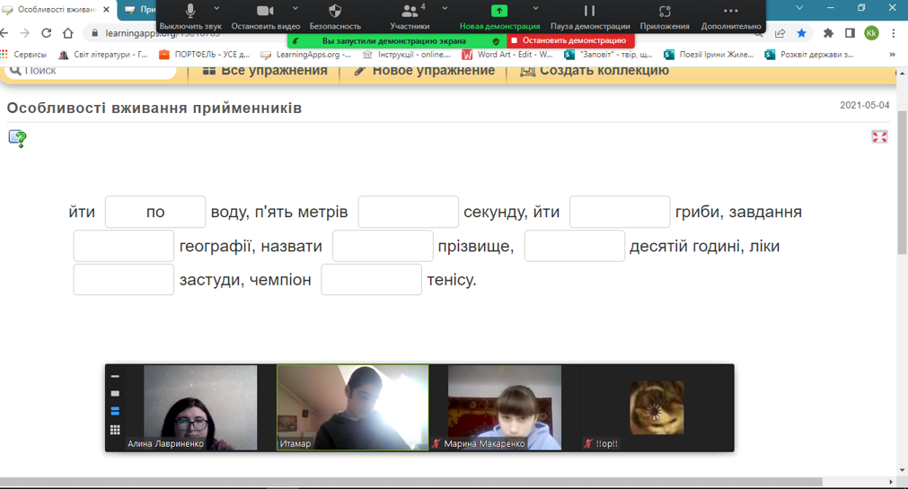This screenshot has width=908, height=489.
Task: Stop camera via Остановить видео
Action: (265, 15)
